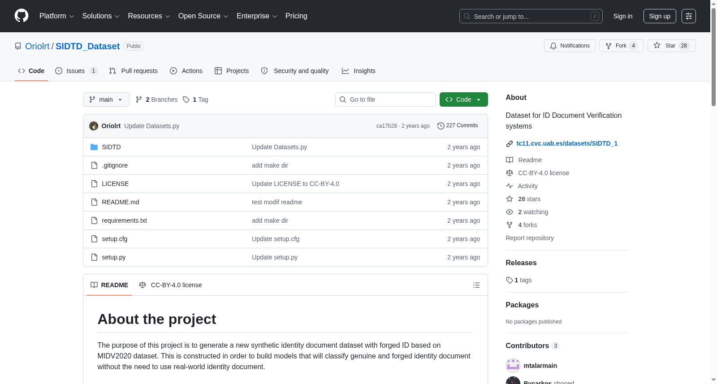Image resolution: width=717 pixels, height=384 pixels.
Task: Expand the Platform menu
Action: [x=56, y=16]
